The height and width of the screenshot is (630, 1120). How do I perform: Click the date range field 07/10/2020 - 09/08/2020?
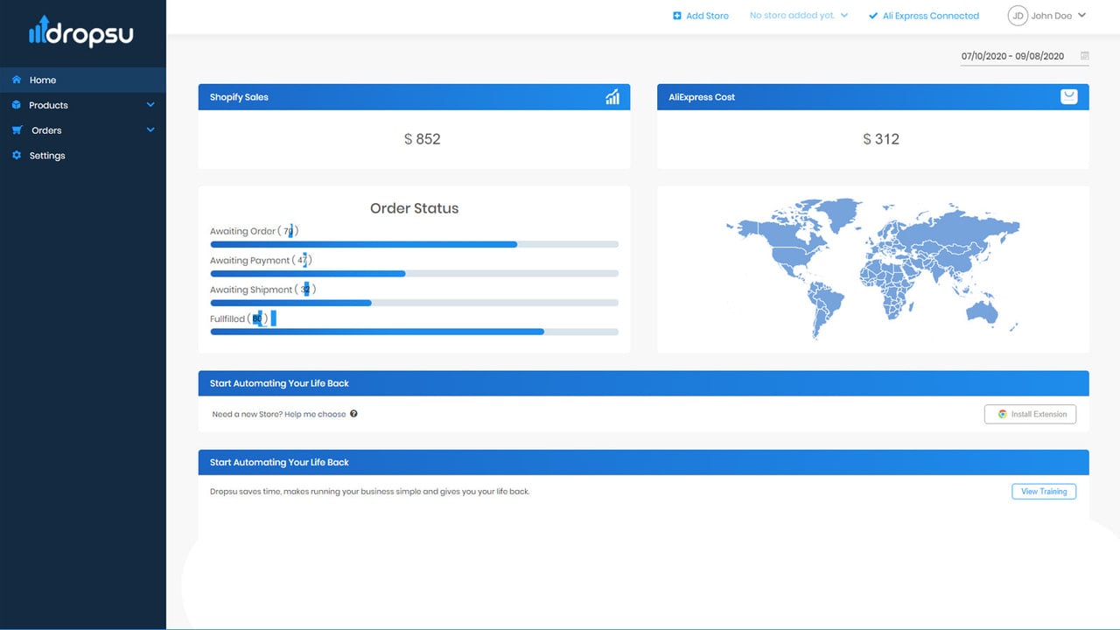click(1024, 56)
